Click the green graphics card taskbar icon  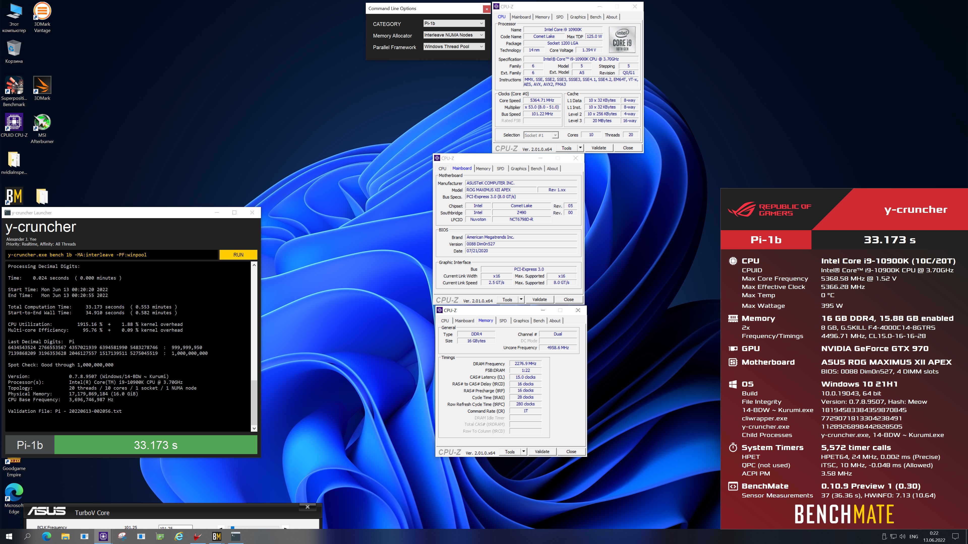tap(160, 536)
